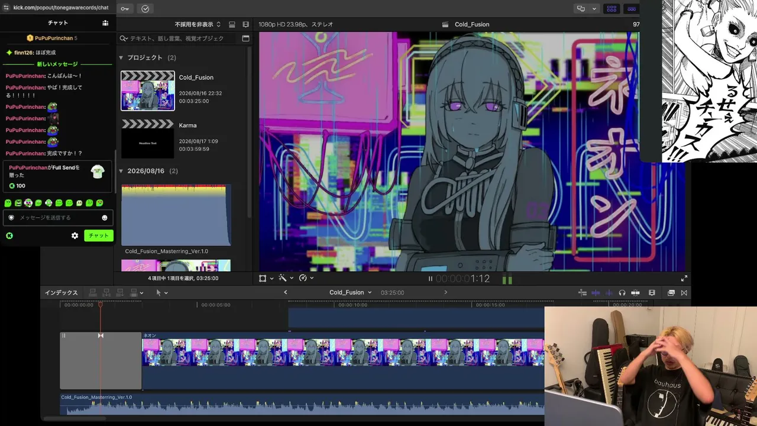
Task: Enter full-screen viewer playback
Action: [684, 278]
